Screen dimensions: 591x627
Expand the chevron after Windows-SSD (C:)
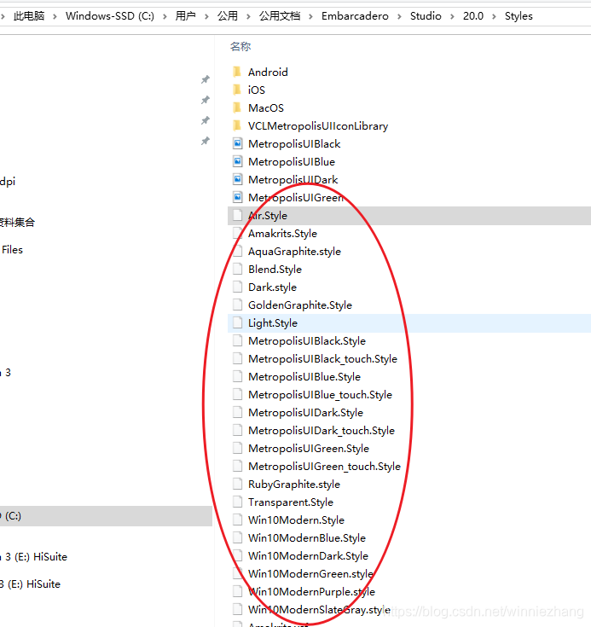pyautogui.click(x=165, y=16)
